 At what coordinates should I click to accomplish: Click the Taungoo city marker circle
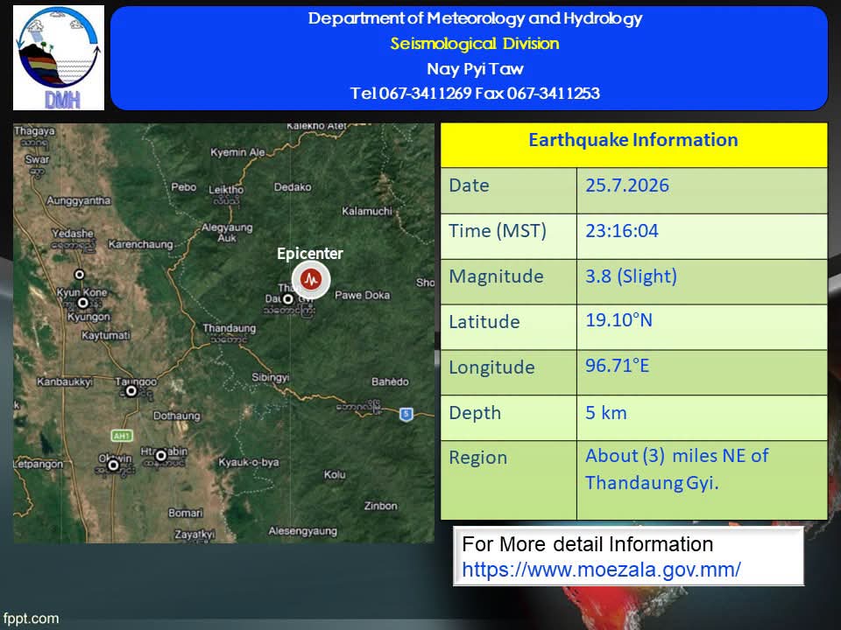pos(131,392)
